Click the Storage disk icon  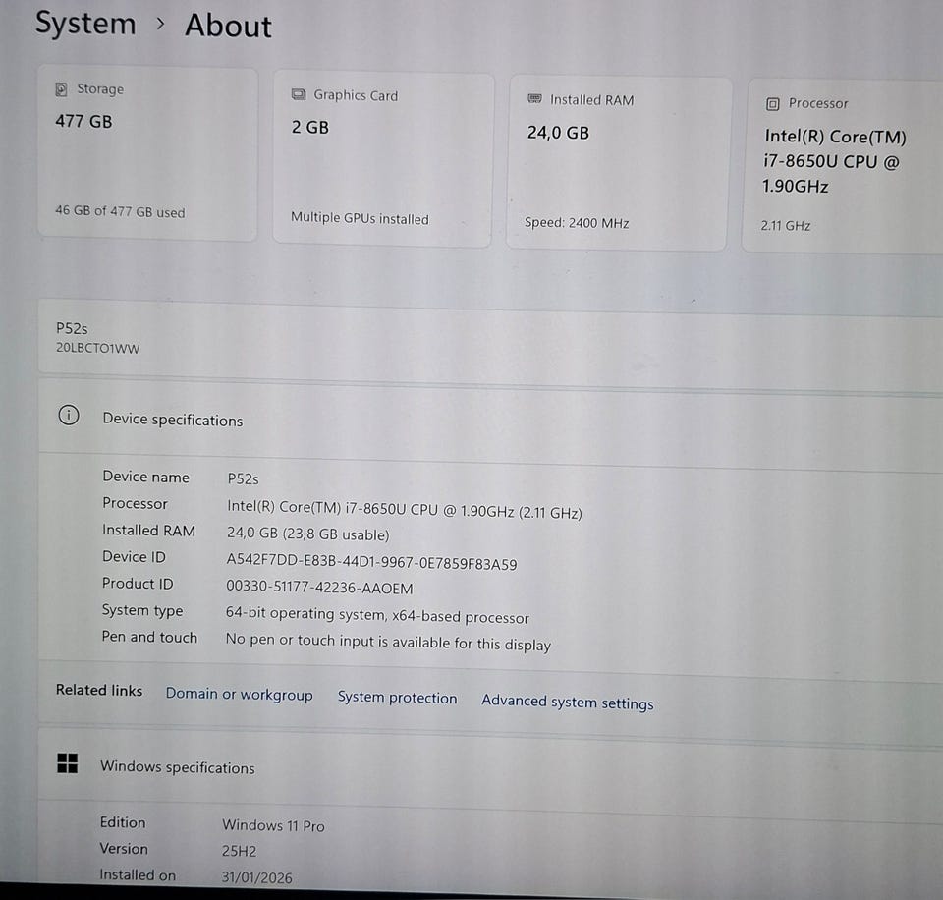pos(61,89)
